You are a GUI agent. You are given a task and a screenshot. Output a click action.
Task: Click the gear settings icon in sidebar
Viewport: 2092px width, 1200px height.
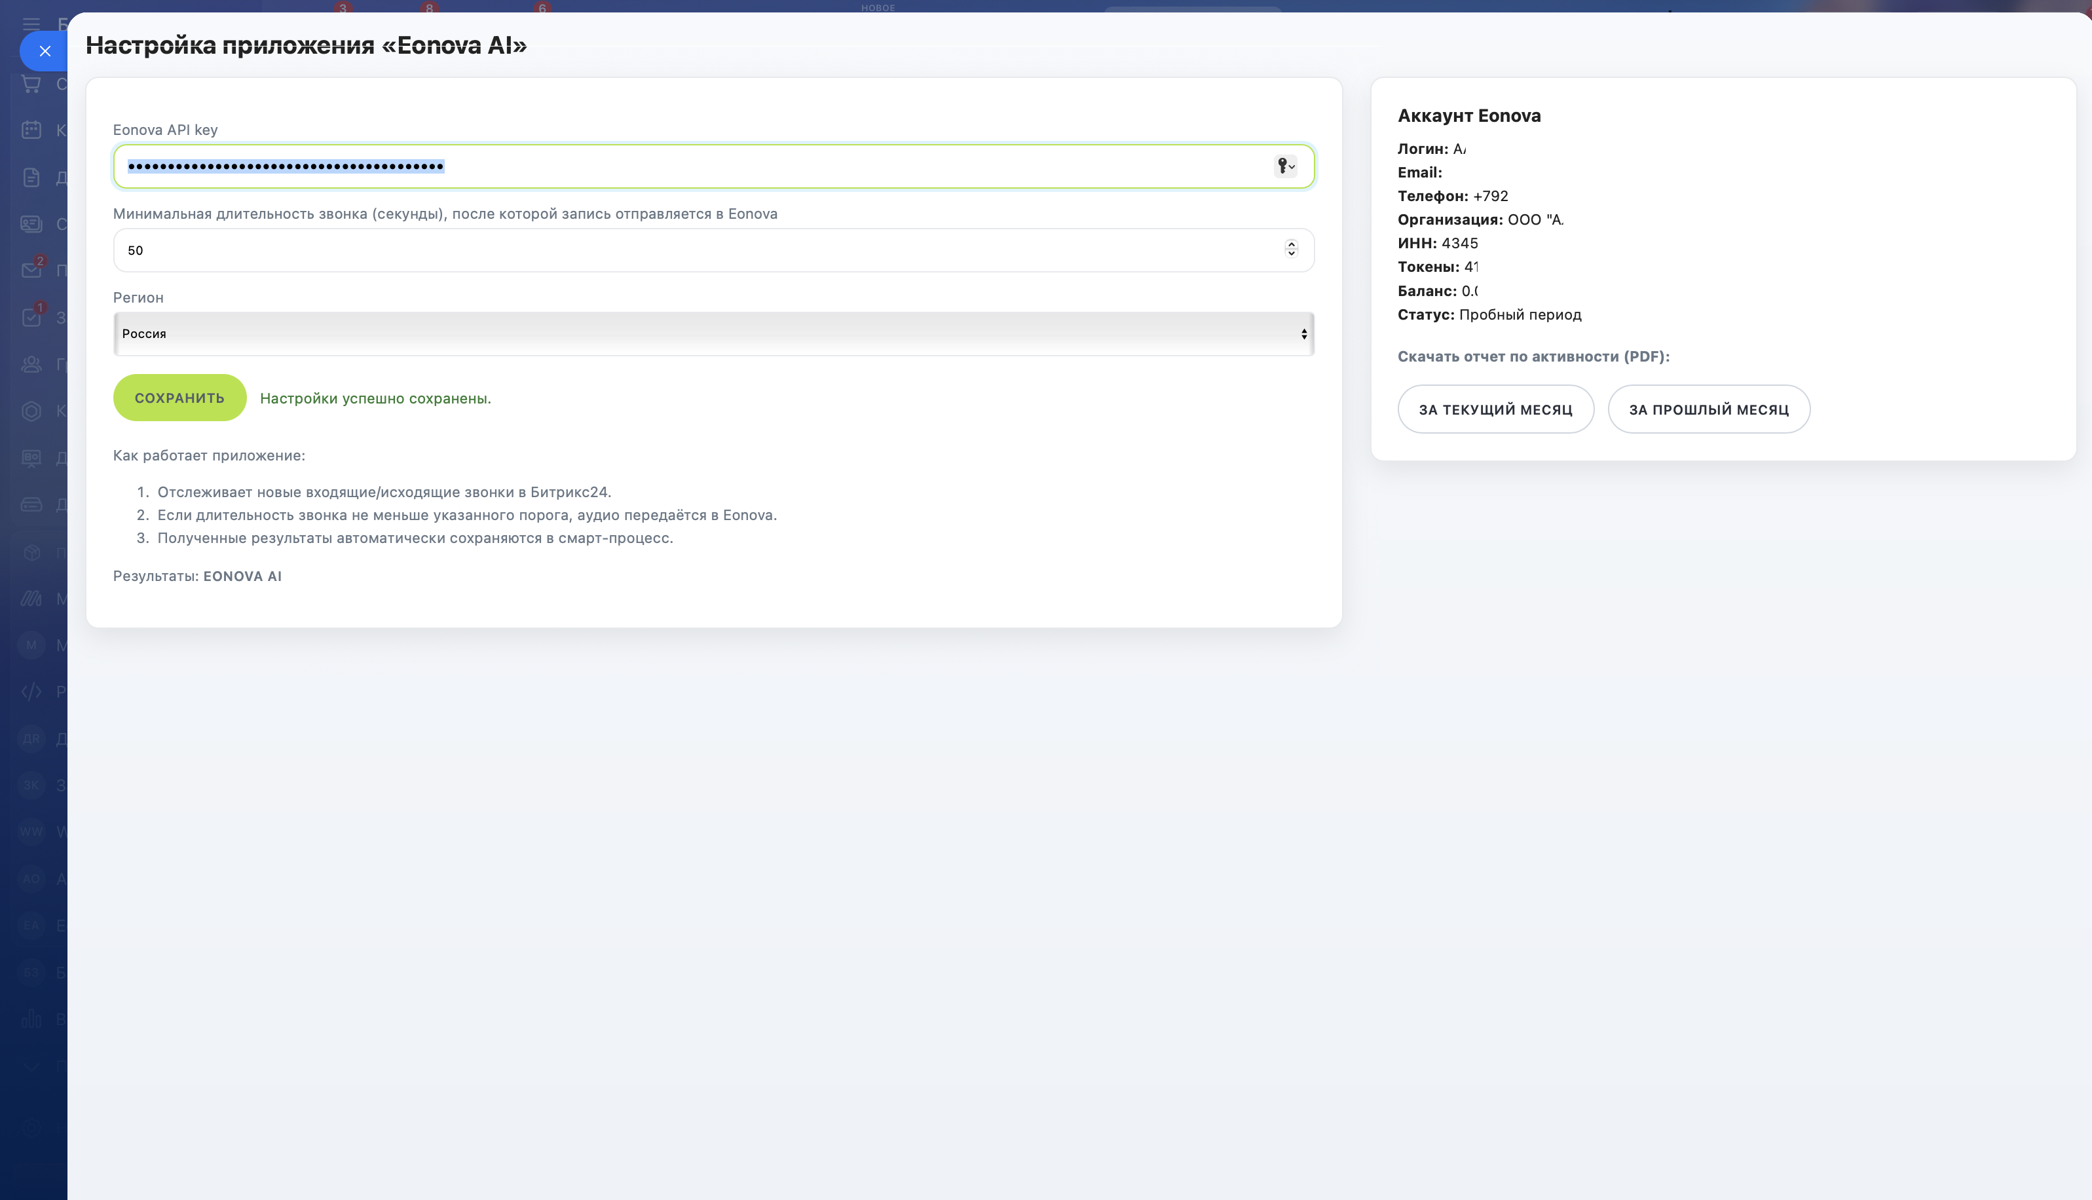pos(31,1127)
